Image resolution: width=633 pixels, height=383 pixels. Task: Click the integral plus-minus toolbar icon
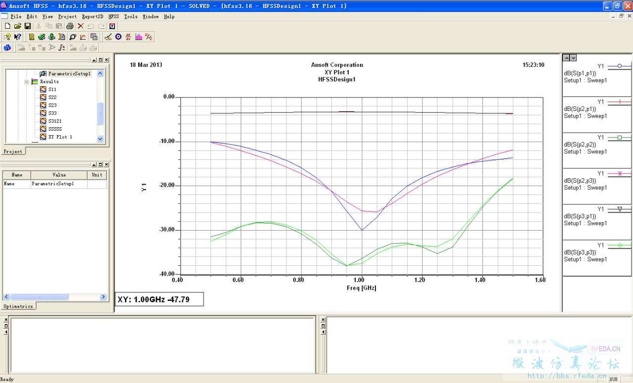pyautogui.click(x=61, y=48)
